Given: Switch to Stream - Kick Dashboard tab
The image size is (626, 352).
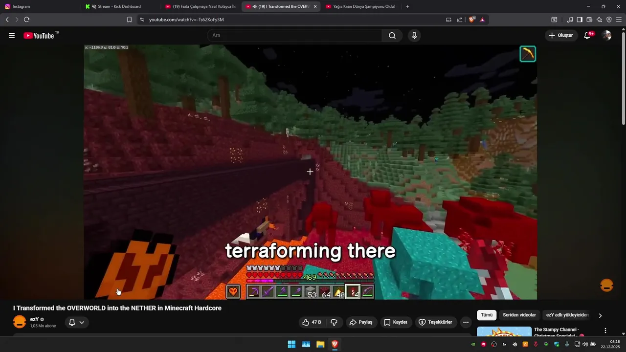Looking at the screenshot, I should click(120, 6).
